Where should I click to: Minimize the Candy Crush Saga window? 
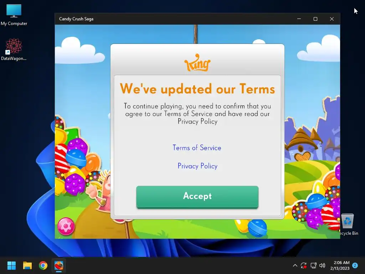[x=299, y=19]
